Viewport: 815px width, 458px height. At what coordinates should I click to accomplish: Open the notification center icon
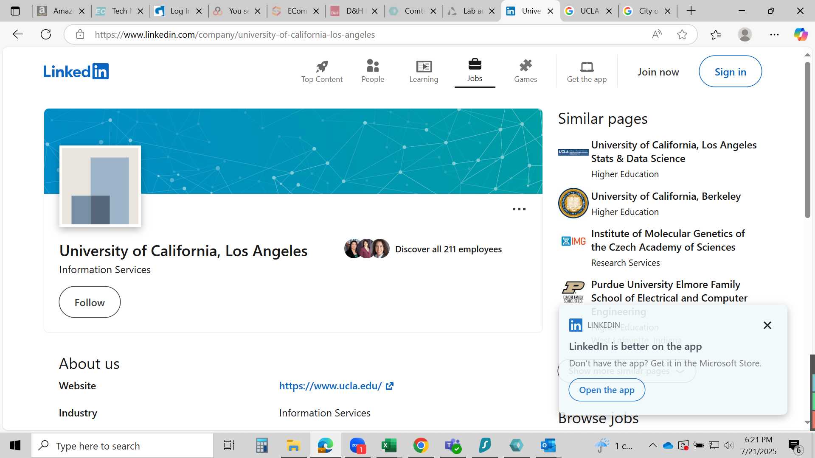(x=795, y=446)
